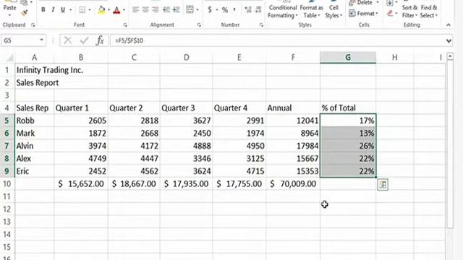Open Cell Styles menu
The height and width of the screenshot is (260, 463).
pos(334,12)
